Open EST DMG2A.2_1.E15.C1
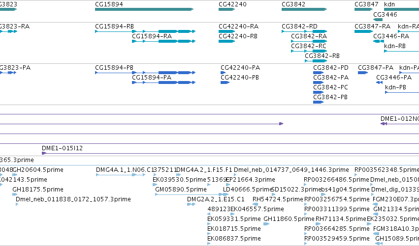The image size is (419, 246). click(216, 199)
